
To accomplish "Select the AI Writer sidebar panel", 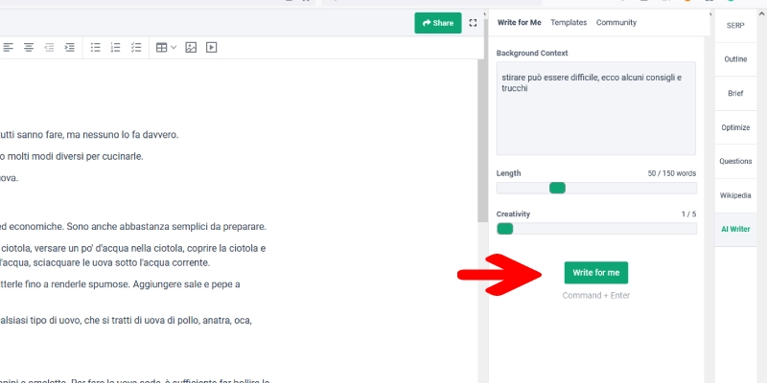I will pos(735,229).
